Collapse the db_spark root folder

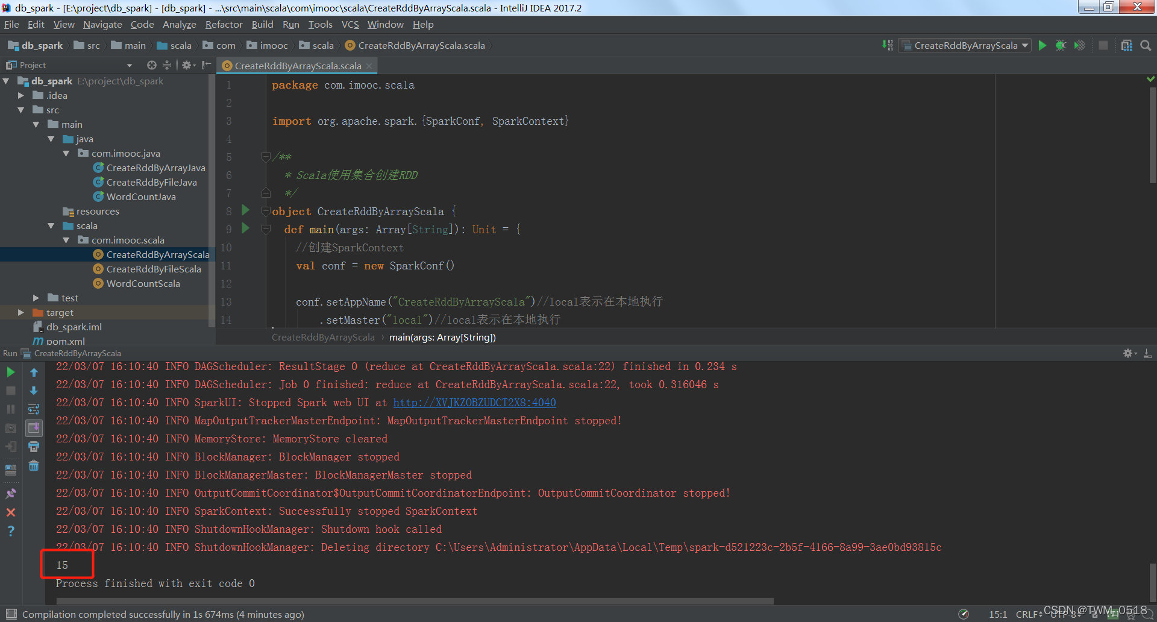pos(6,81)
